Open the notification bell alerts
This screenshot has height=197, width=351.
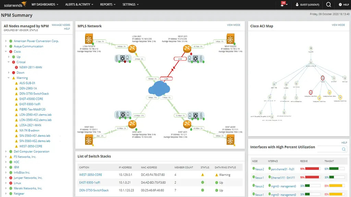tap(282, 4)
